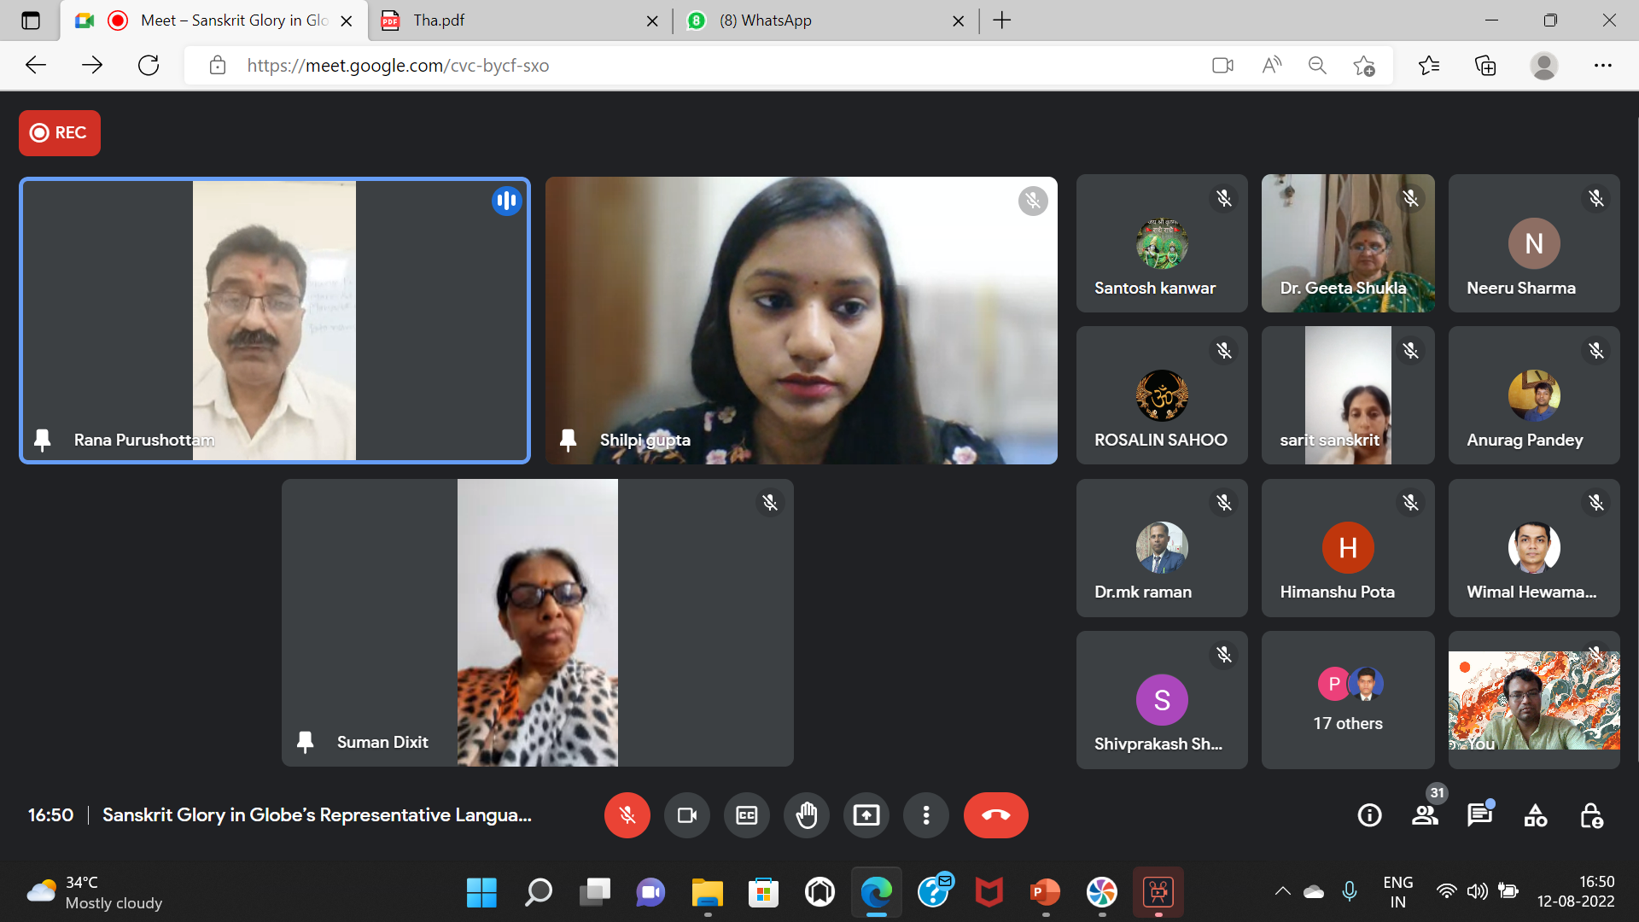Toggle mute on Shilpi gupta tile
This screenshot has height=922, width=1639.
(x=1032, y=201)
